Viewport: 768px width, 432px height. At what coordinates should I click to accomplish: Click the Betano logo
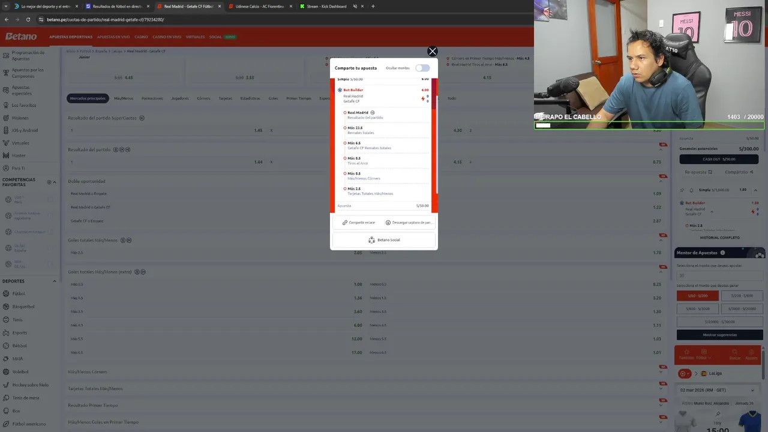pos(22,37)
